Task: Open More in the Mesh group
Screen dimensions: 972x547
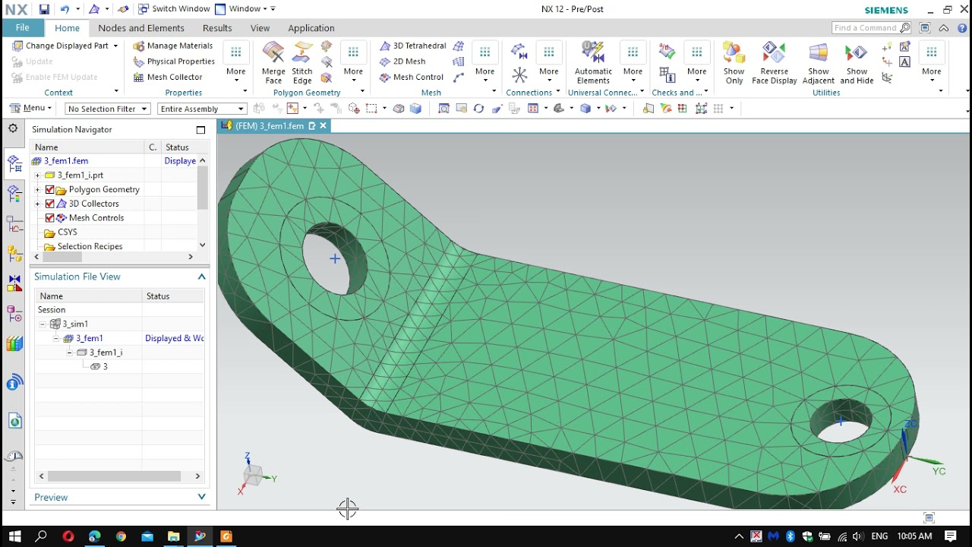Action: (484, 63)
